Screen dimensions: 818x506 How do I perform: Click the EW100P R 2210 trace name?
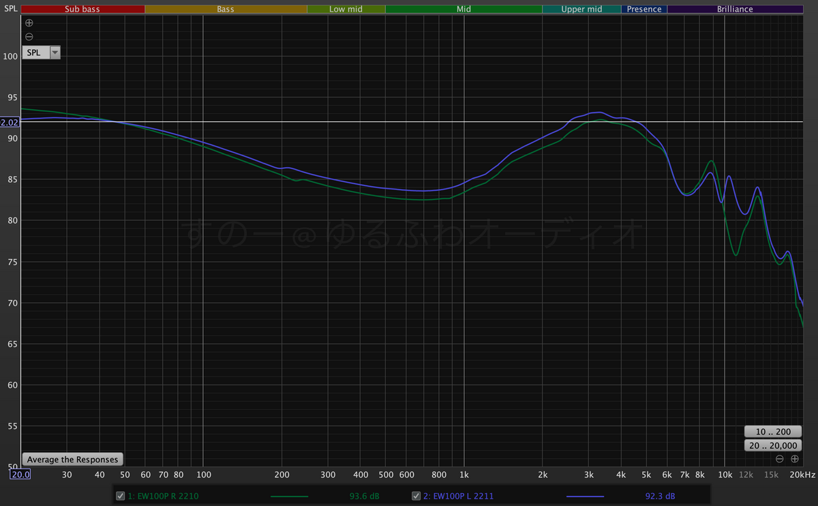click(163, 496)
